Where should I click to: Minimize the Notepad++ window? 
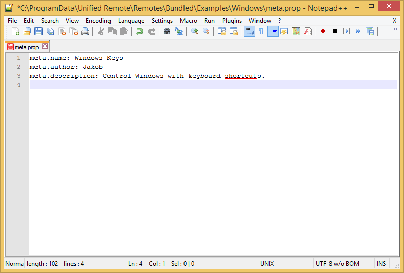tap(357, 7)
